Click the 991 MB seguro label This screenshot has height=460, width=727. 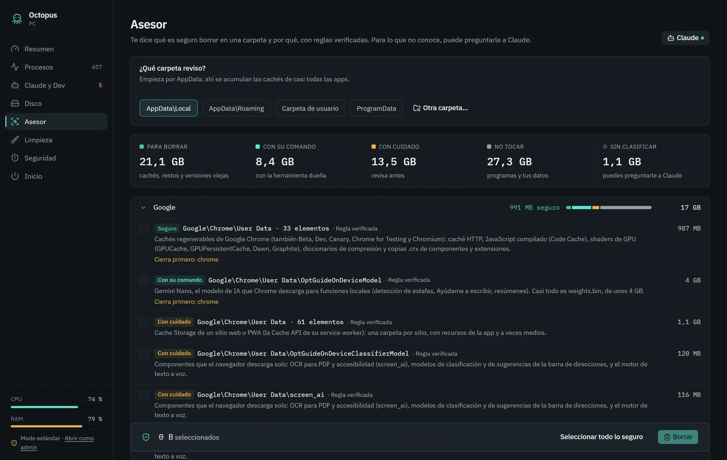(534, 208)
